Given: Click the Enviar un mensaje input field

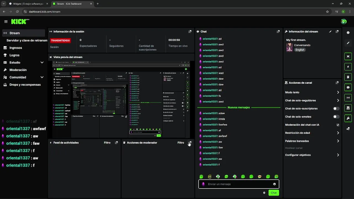Looking at the screenshot, I should [x=239, y=184].
